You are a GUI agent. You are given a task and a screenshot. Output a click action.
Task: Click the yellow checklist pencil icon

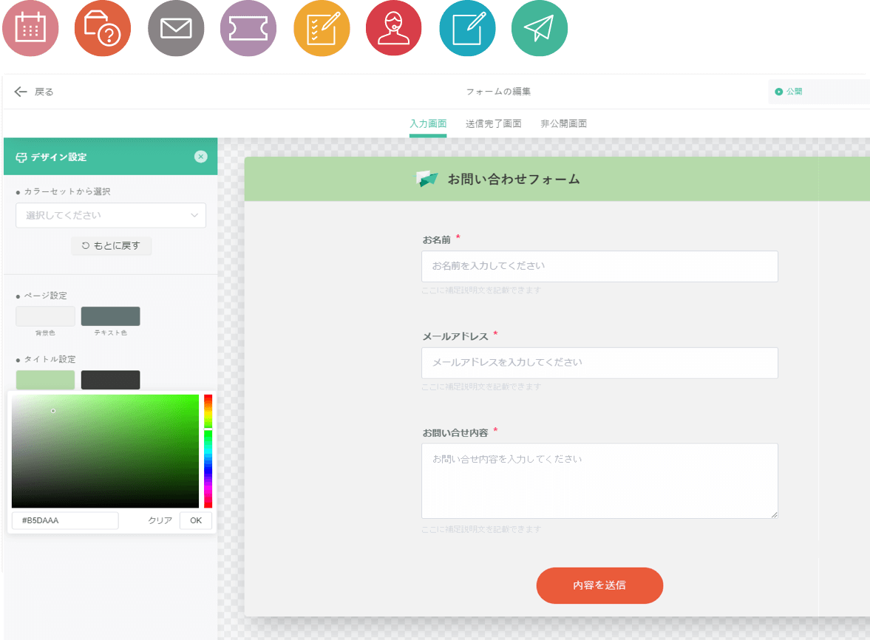coord(322,29)
